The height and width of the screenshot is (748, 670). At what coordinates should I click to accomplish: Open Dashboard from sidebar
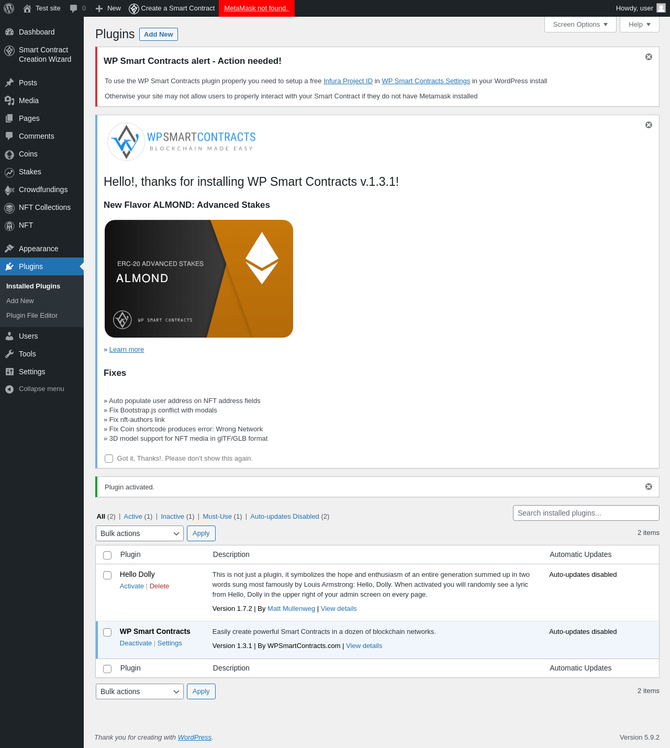point(42,32)
